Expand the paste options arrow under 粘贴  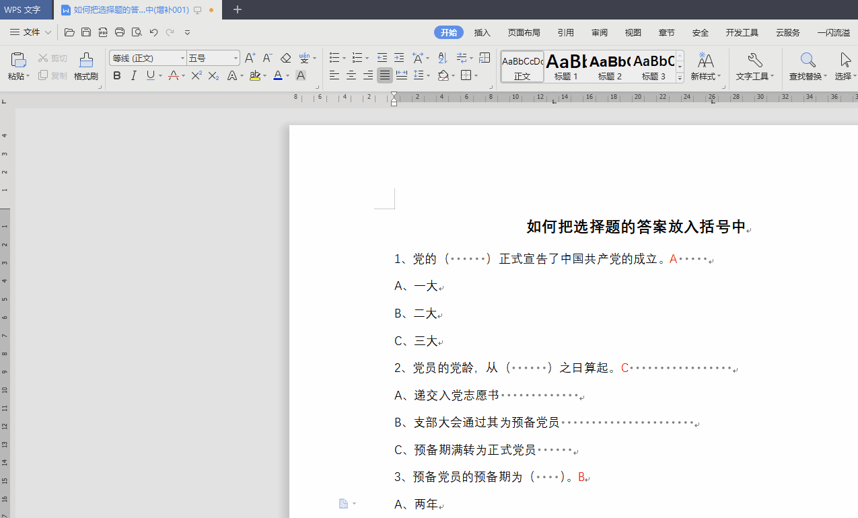(28, 76)
